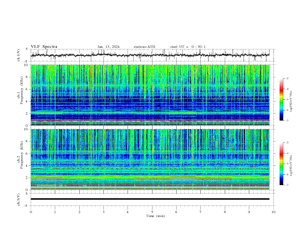This screenshot has height=238, width=308.
Task: Click the "7" tick on the time axis
Action: click(201, 212)
